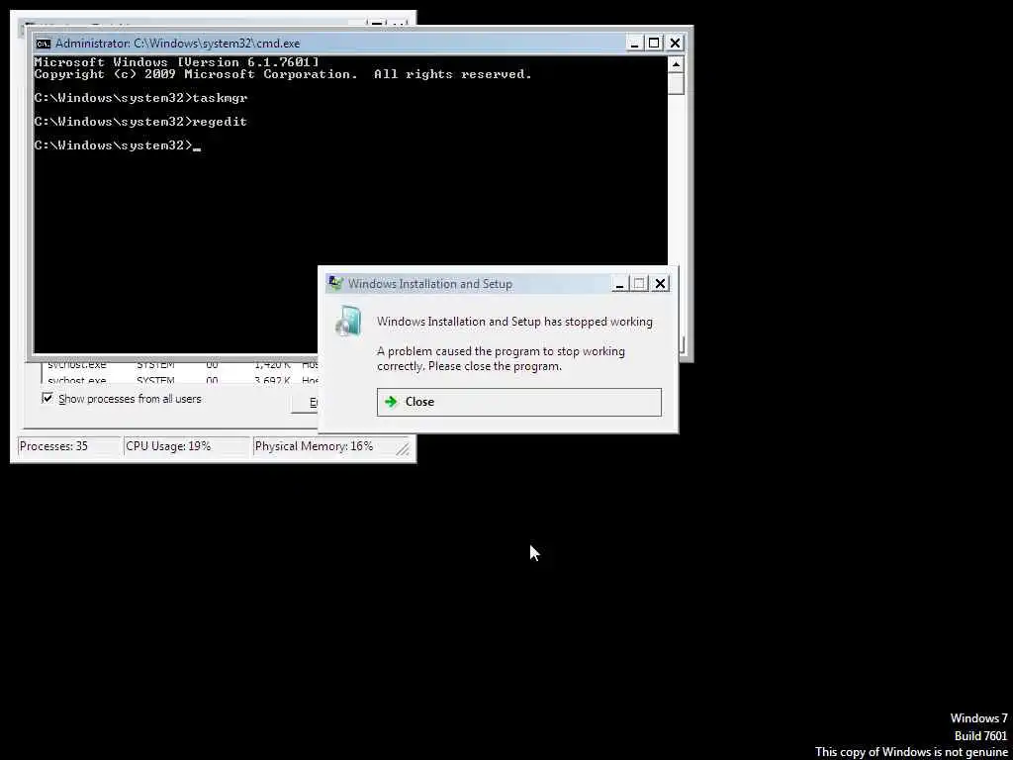Click the Task Manager resize grip corner
This screenshot has width=1013, height=760.
pos(404,448)
